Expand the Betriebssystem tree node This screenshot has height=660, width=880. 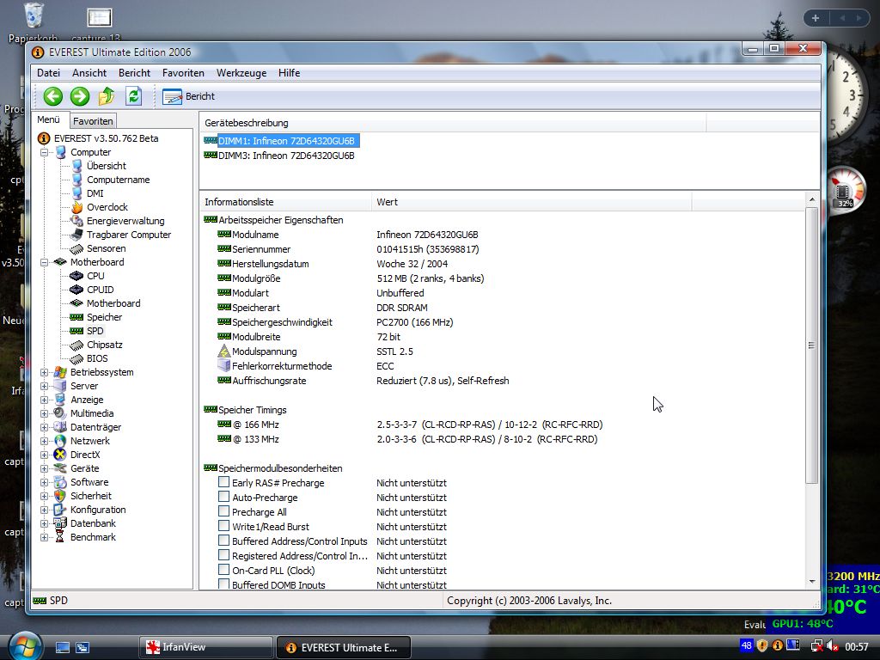pos(45,372)
